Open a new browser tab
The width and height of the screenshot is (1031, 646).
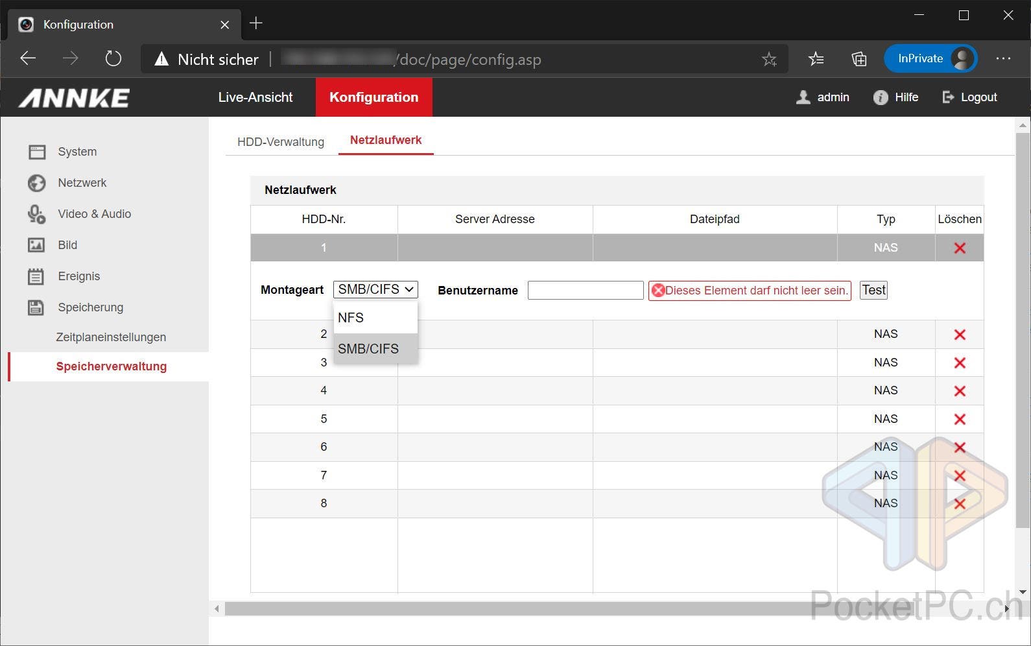coord(256,24)
